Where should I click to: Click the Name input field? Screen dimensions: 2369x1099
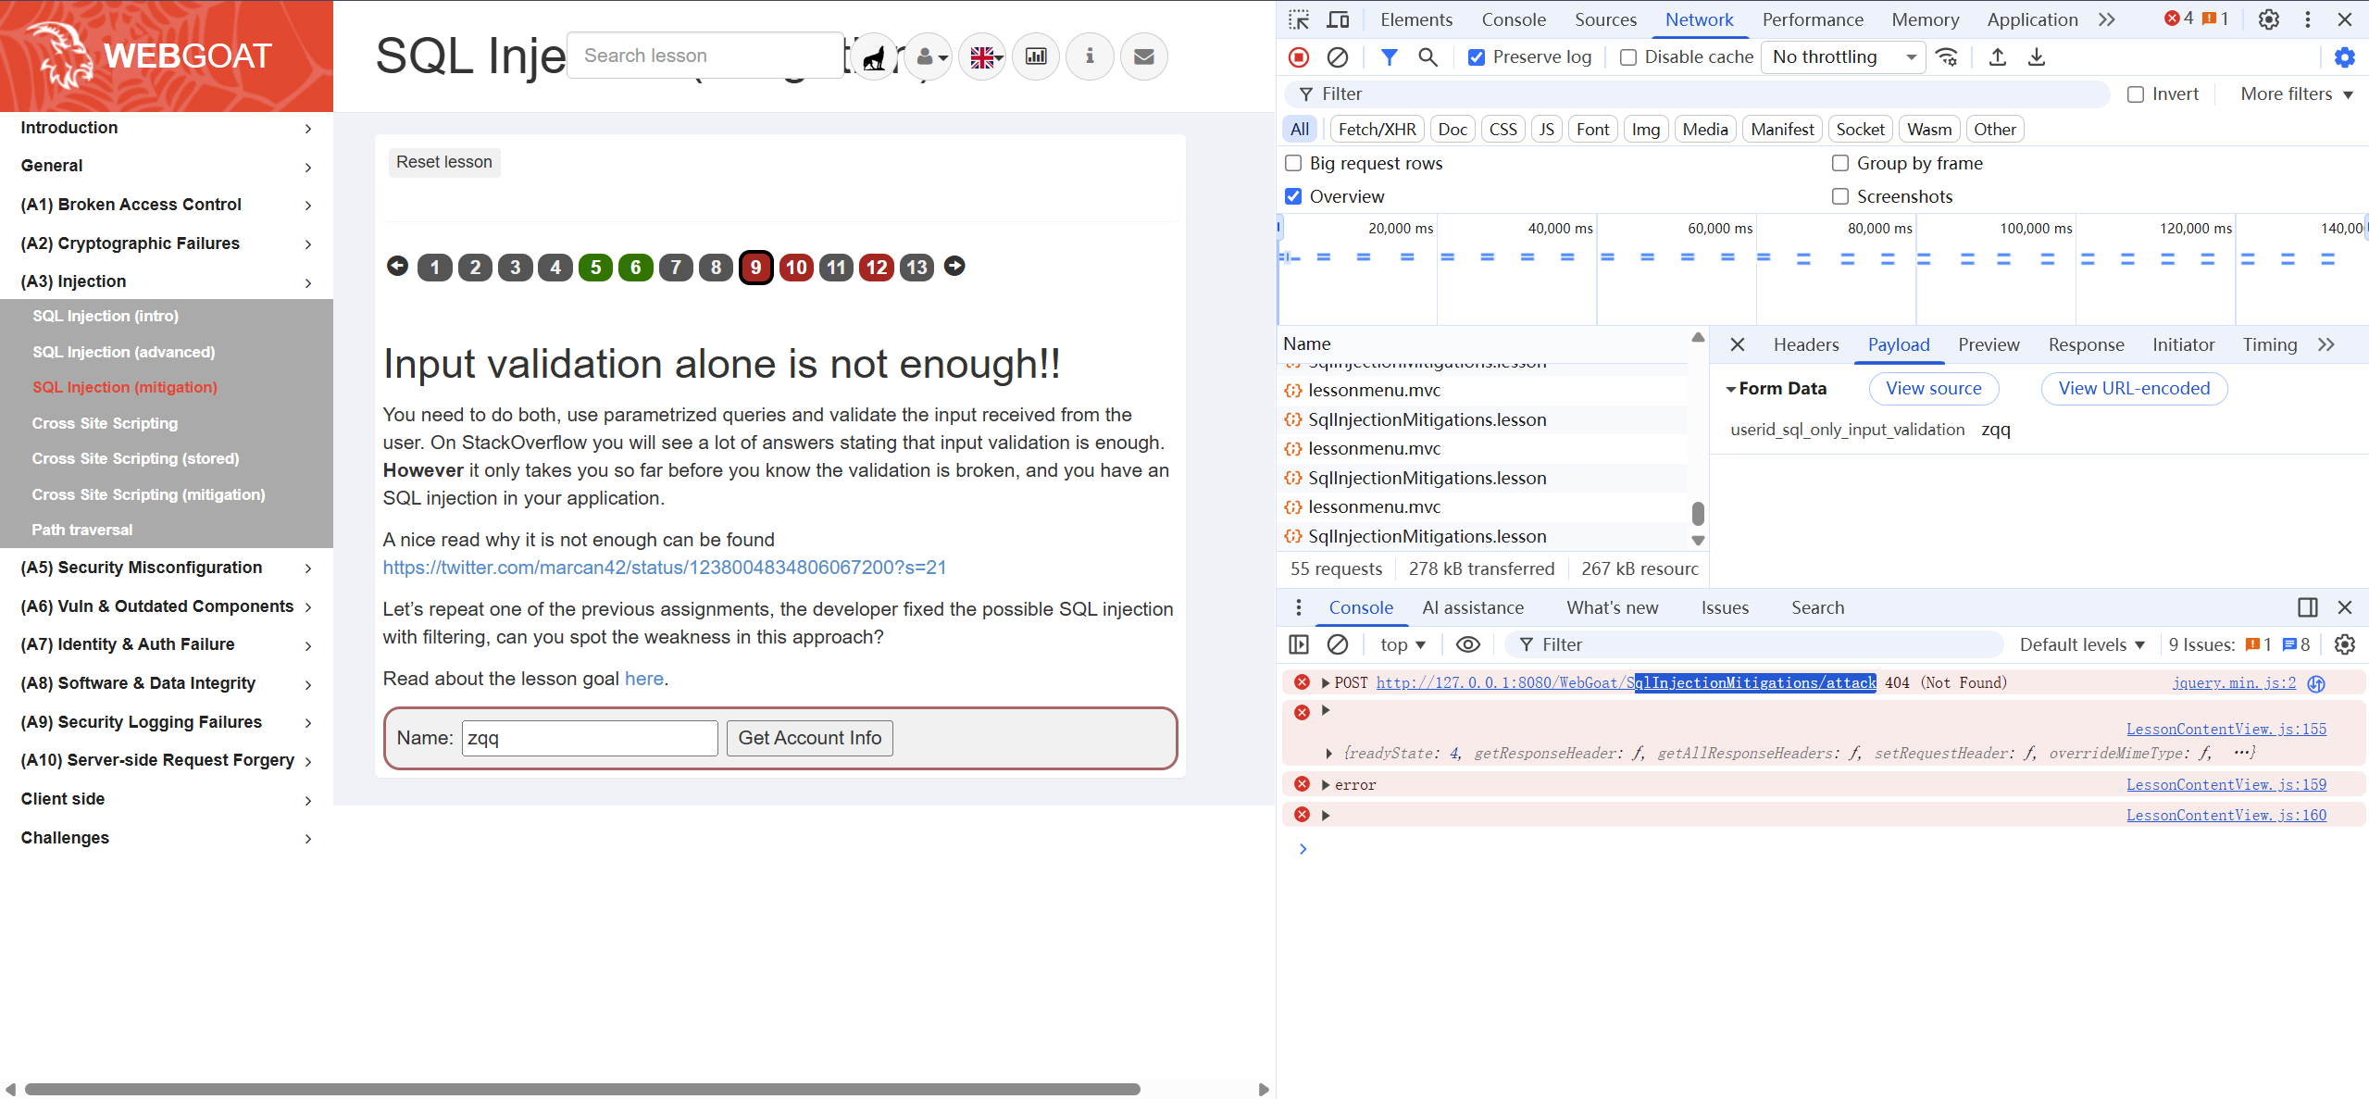click(x=590, y=738)
